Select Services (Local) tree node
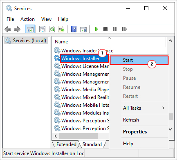Viewport: 177px width, 160px height. [26, 41]
